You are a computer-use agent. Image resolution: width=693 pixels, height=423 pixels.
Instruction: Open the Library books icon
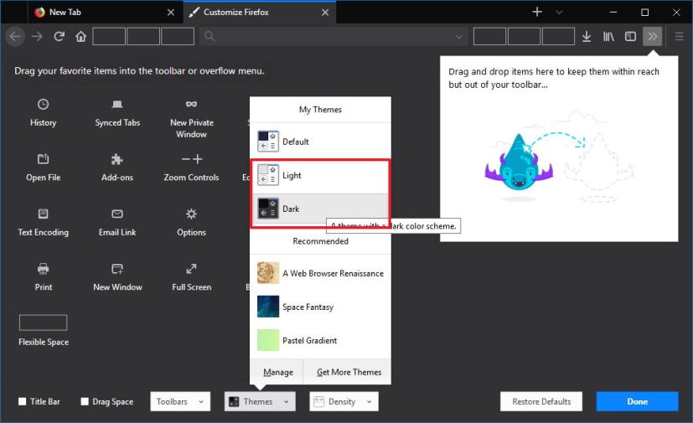pos(608,36)
